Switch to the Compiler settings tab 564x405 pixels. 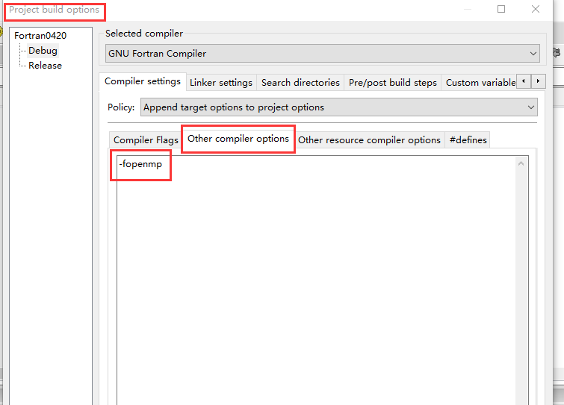click(142, 81)
